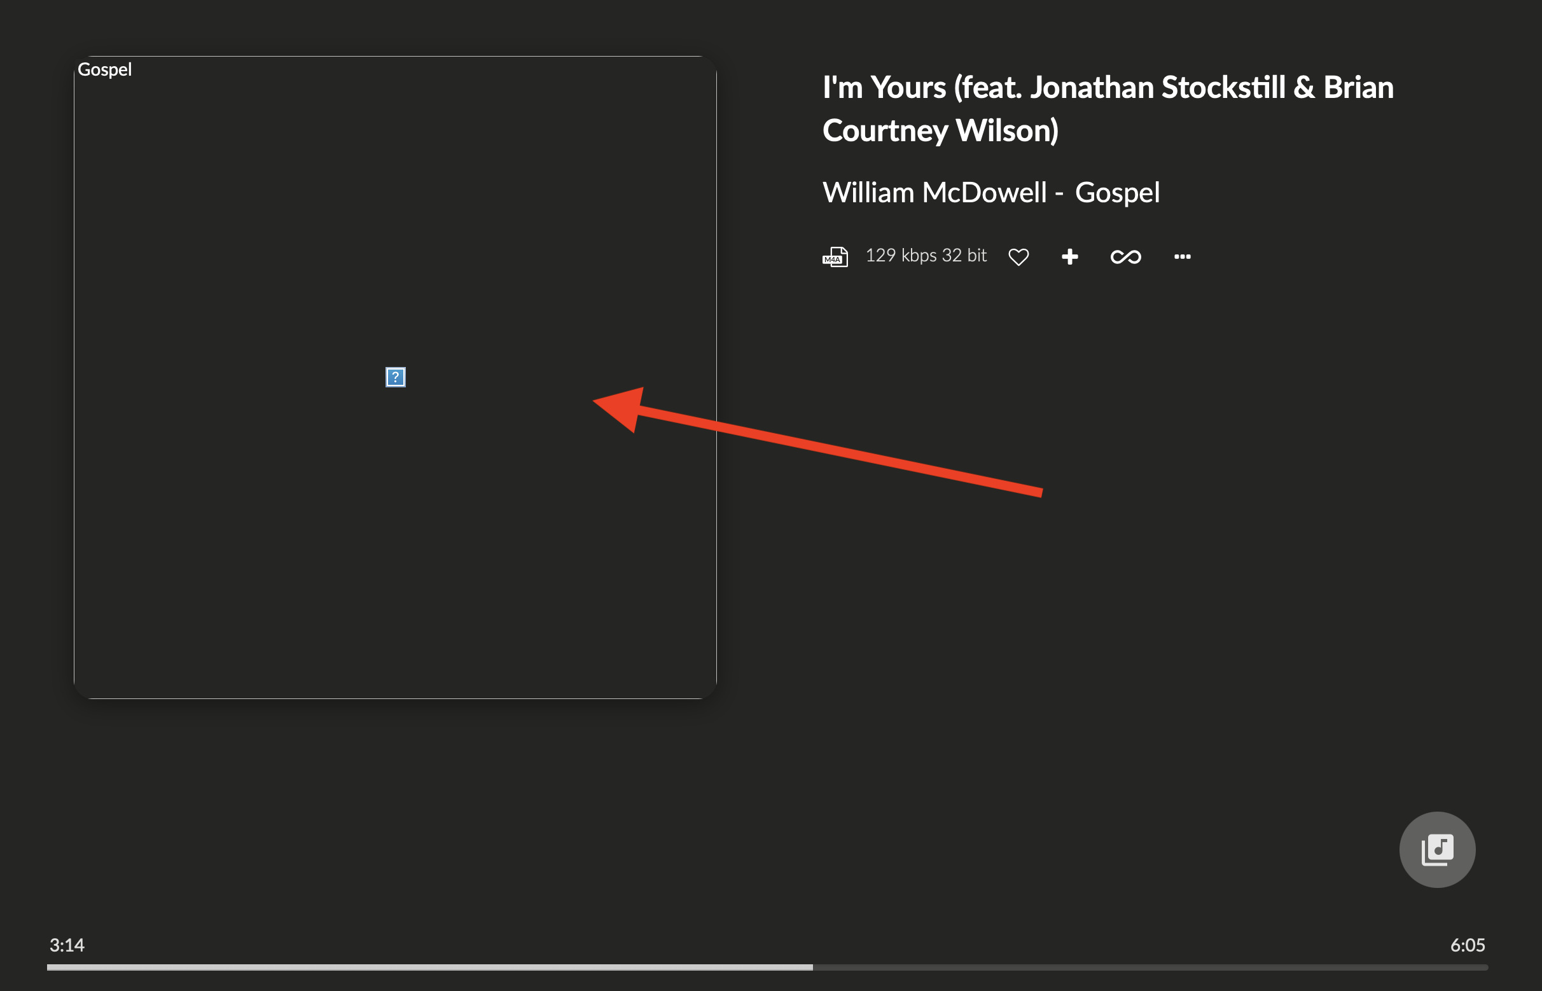Viewport: 1542px width, 991px height.
Task: Click the total duration 6:05
Action: coord(1468,945)
